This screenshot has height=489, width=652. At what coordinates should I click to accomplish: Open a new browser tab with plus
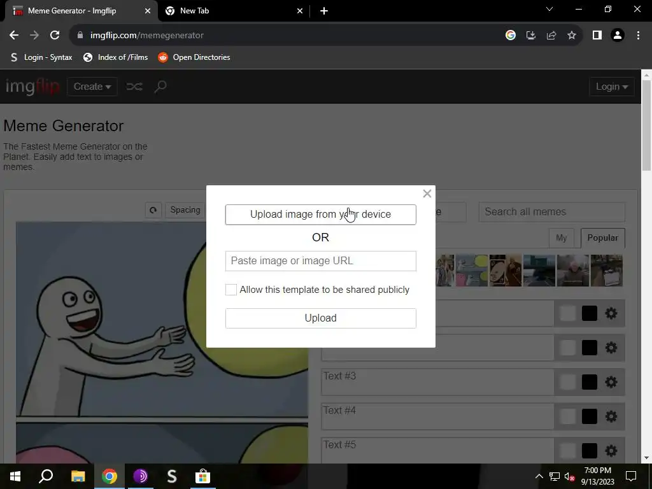324,11
